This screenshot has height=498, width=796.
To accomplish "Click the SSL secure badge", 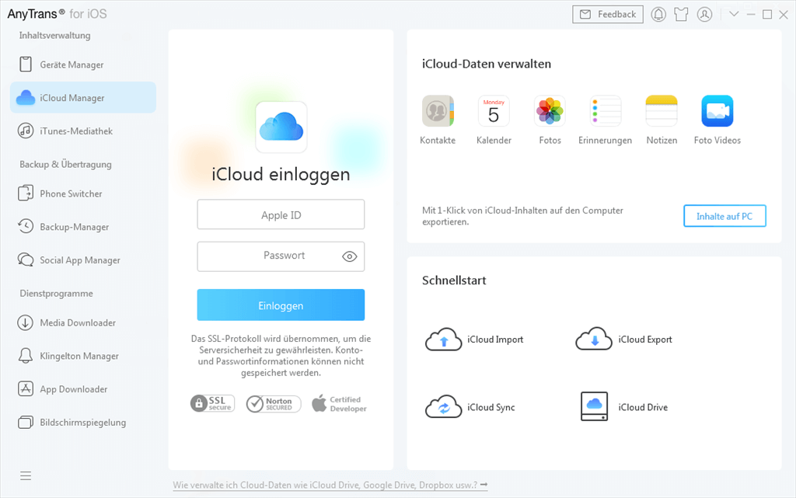I will [x=213, y=403].
